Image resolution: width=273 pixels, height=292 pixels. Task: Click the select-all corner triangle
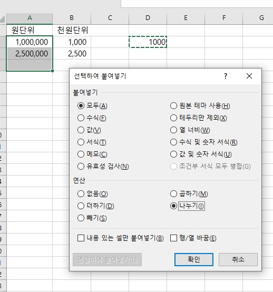click(x=3, y=19)
